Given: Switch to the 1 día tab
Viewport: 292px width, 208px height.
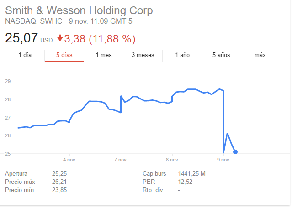Looking at the screenshot, I should click(x=25, y=55).
